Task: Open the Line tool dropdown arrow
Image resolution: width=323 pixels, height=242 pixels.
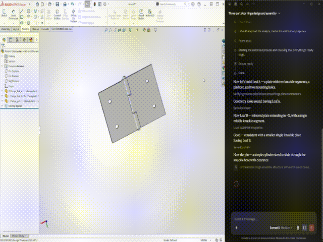Action: [25, 11]
